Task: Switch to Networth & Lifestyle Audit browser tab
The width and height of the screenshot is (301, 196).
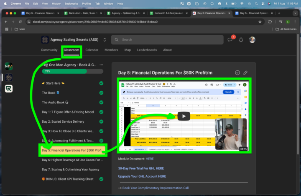Action: coord(169,13)
